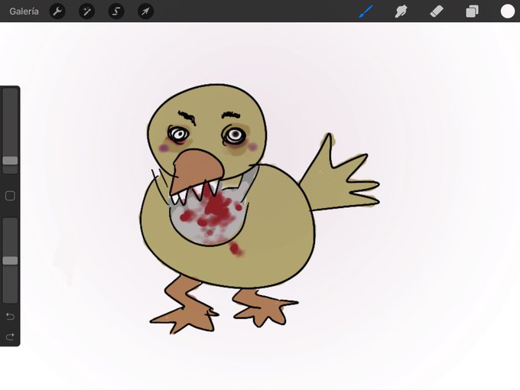Select the Eraser tool
The image size is (520, 390).
pos(437,11)
